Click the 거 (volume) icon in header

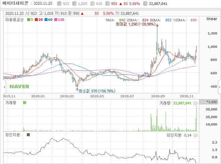pos(145,4)
